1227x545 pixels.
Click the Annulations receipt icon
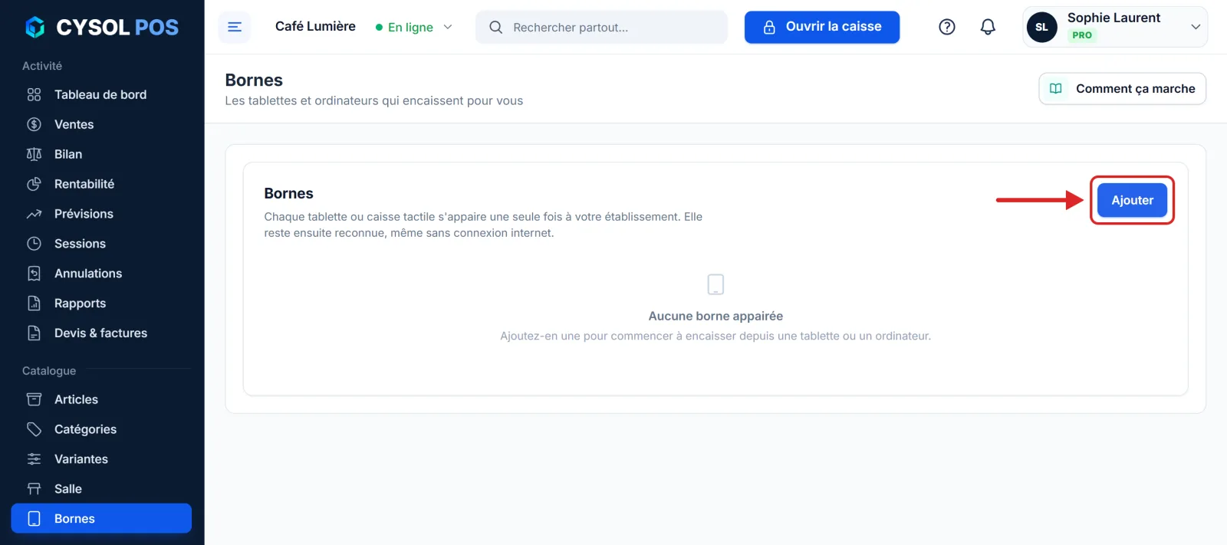coord(34,274)
